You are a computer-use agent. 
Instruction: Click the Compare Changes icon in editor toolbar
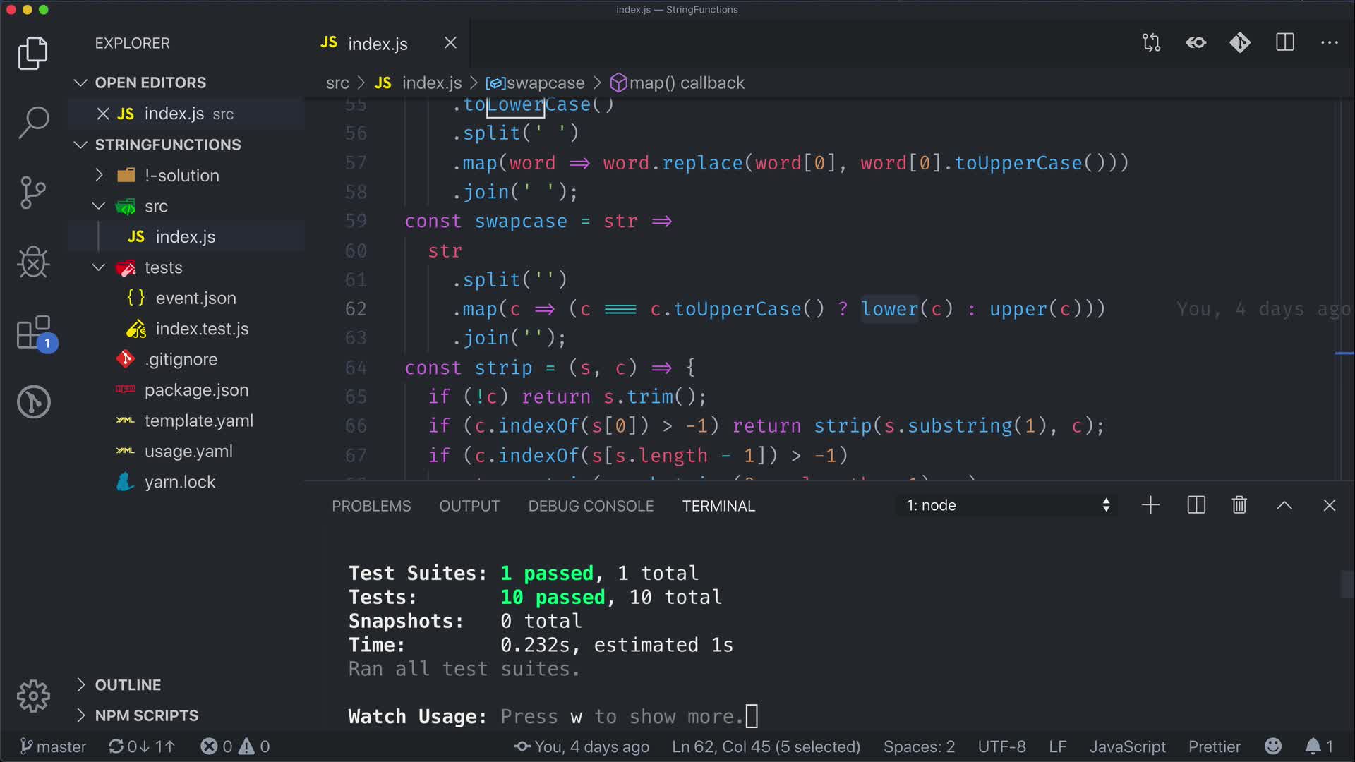click(1151, 43)
